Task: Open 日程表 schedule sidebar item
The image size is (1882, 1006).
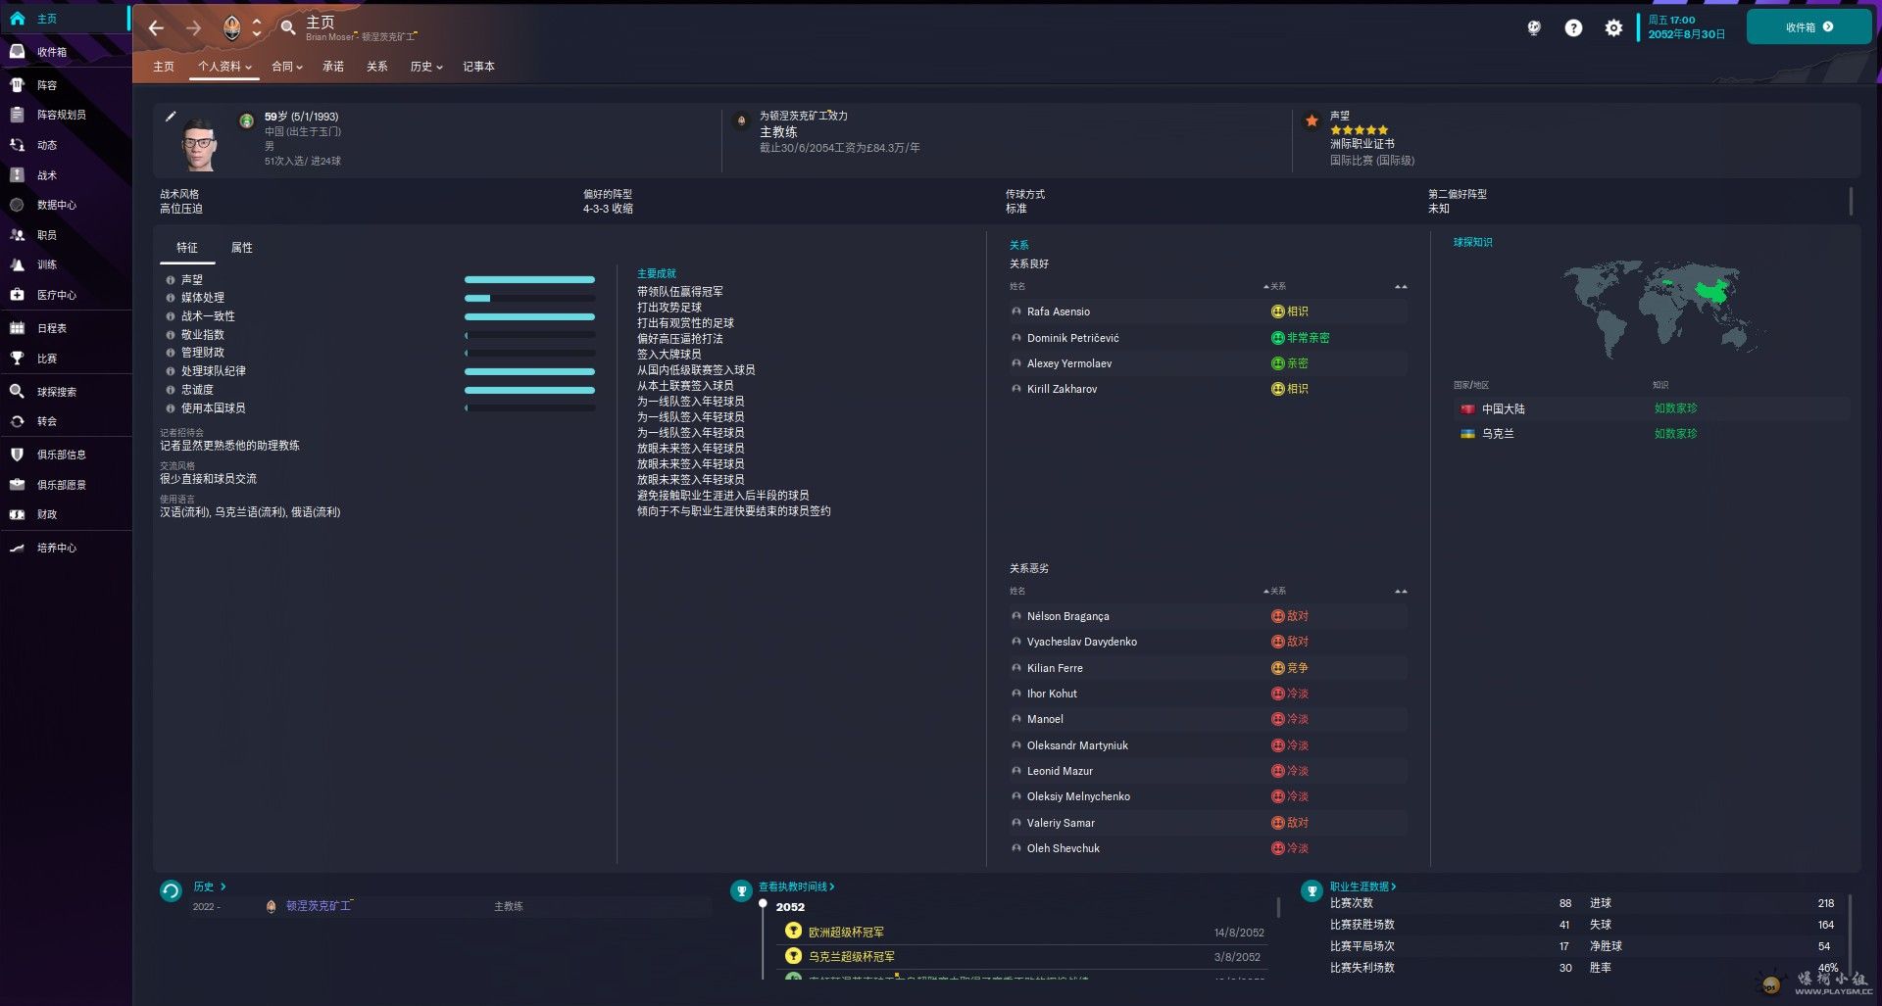Action: click(x=65, y=328)
